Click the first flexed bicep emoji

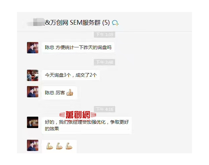50,146
